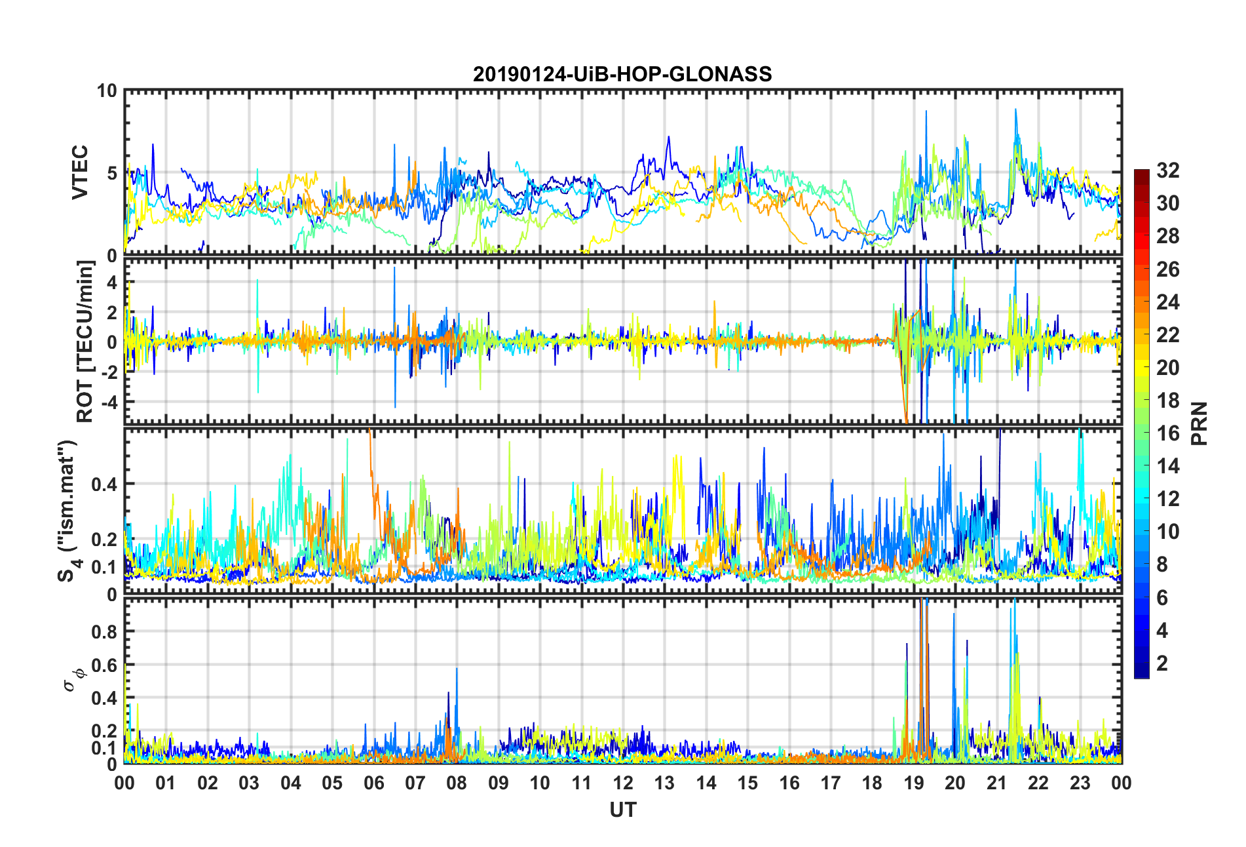Click colorbar tick label 32

(x=1168, y=170)
